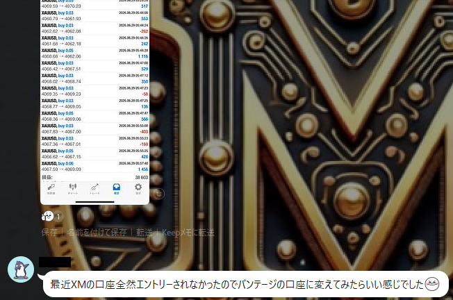Screen dimensions: 453x300
Task: Click the trade trend-line icon in the screenshot's bottom bar
Action: tap(94, 189)
